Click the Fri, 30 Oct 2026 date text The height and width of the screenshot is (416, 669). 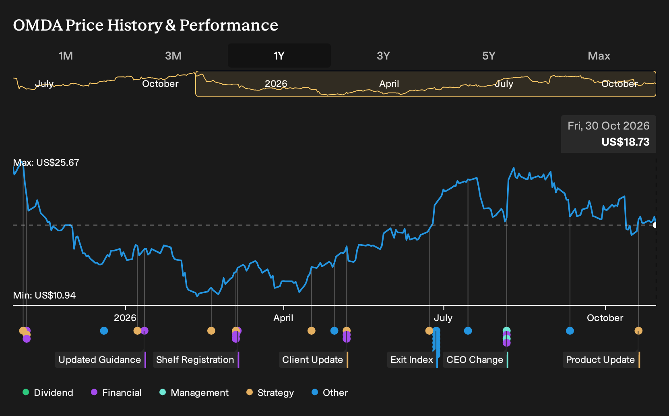pos(608,126)
